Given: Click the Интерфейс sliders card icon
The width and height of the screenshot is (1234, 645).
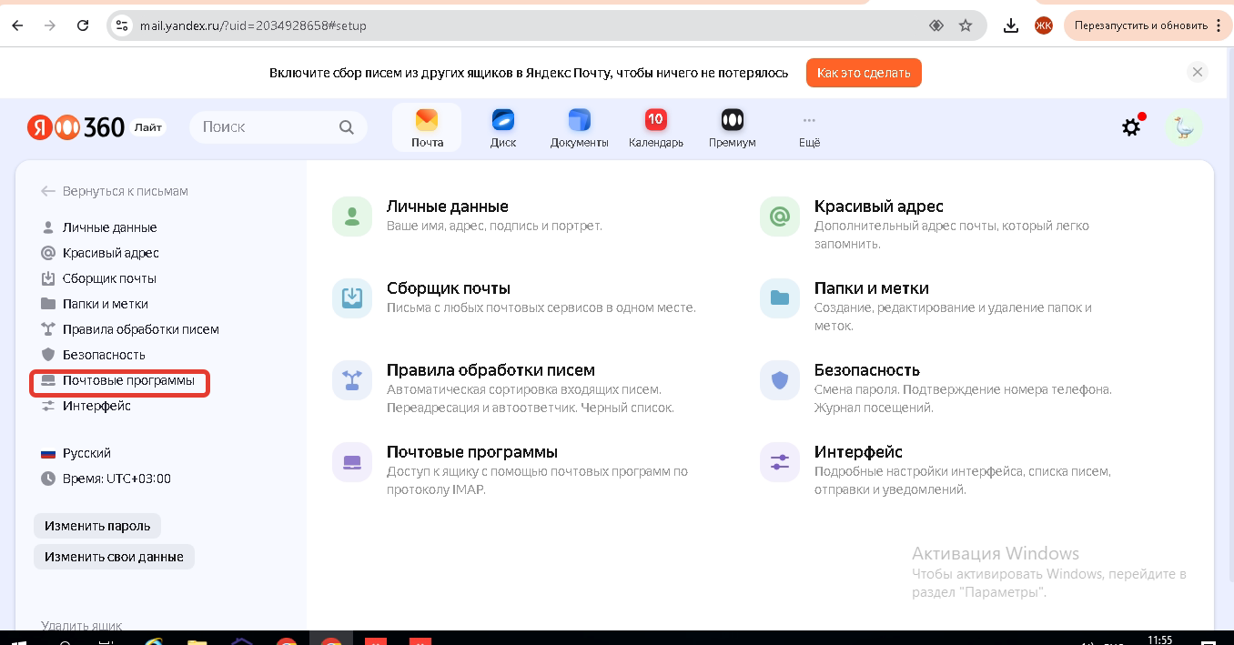Looking at the screenshot, I should click(x=780, y=462).
